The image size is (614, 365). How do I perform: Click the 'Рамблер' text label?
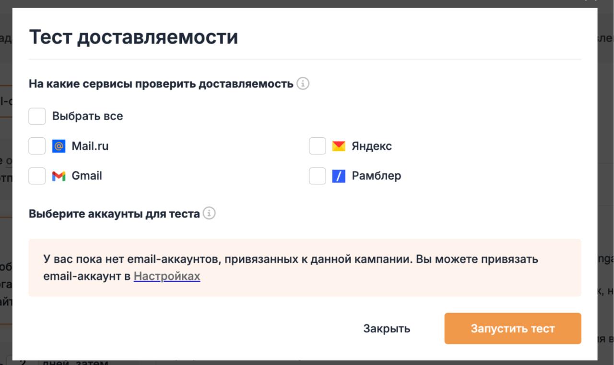(x=377, y=176)
